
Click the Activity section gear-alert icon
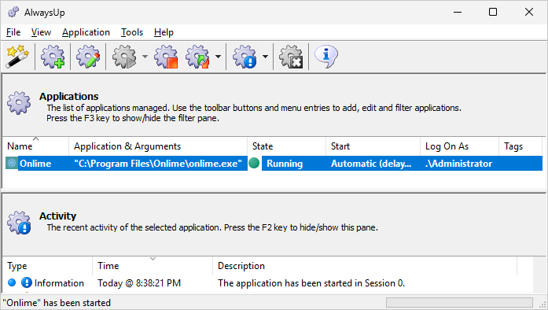(19, 223)
